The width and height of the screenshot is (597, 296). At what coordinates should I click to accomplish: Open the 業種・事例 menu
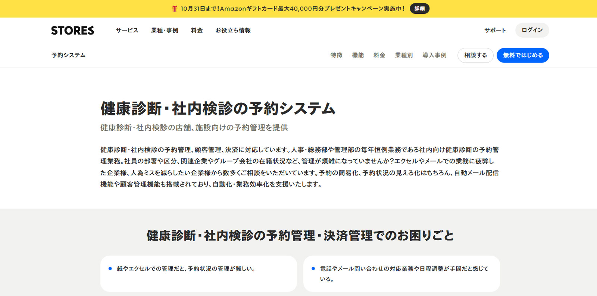165,30
